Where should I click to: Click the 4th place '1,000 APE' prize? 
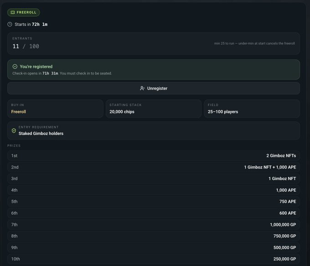pyautogui.click(x=286, y=190)
